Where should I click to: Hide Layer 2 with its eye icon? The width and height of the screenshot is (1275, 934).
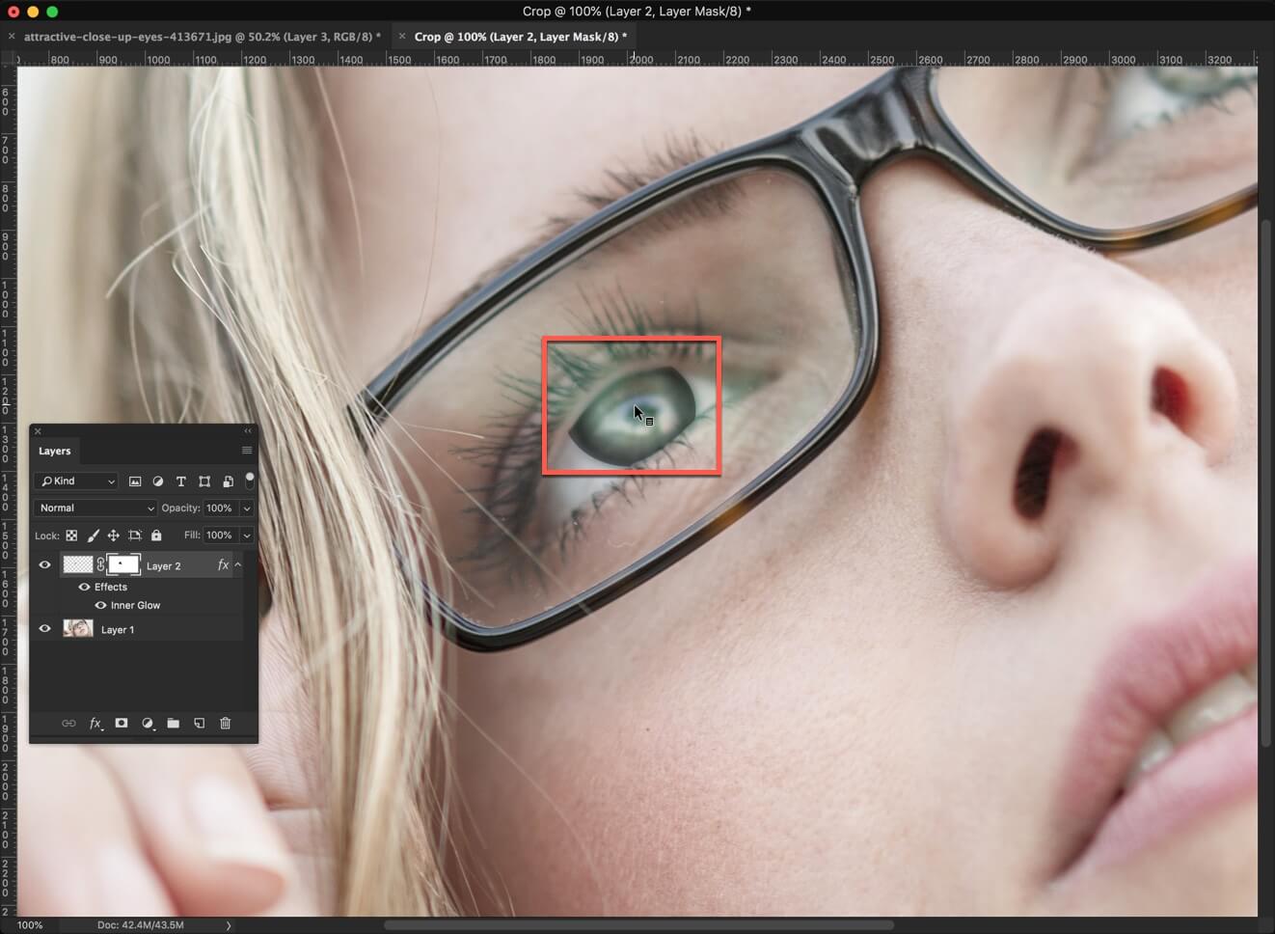coord(44,565)
